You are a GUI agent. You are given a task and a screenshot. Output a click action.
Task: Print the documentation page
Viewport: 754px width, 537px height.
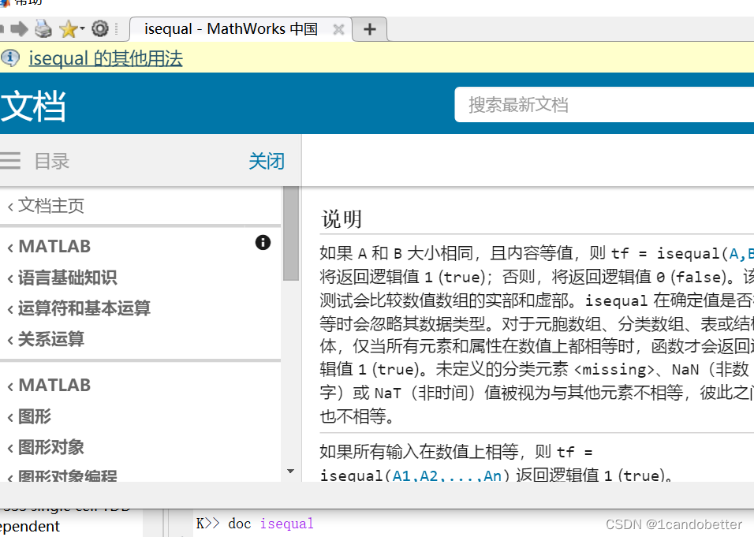43,29
